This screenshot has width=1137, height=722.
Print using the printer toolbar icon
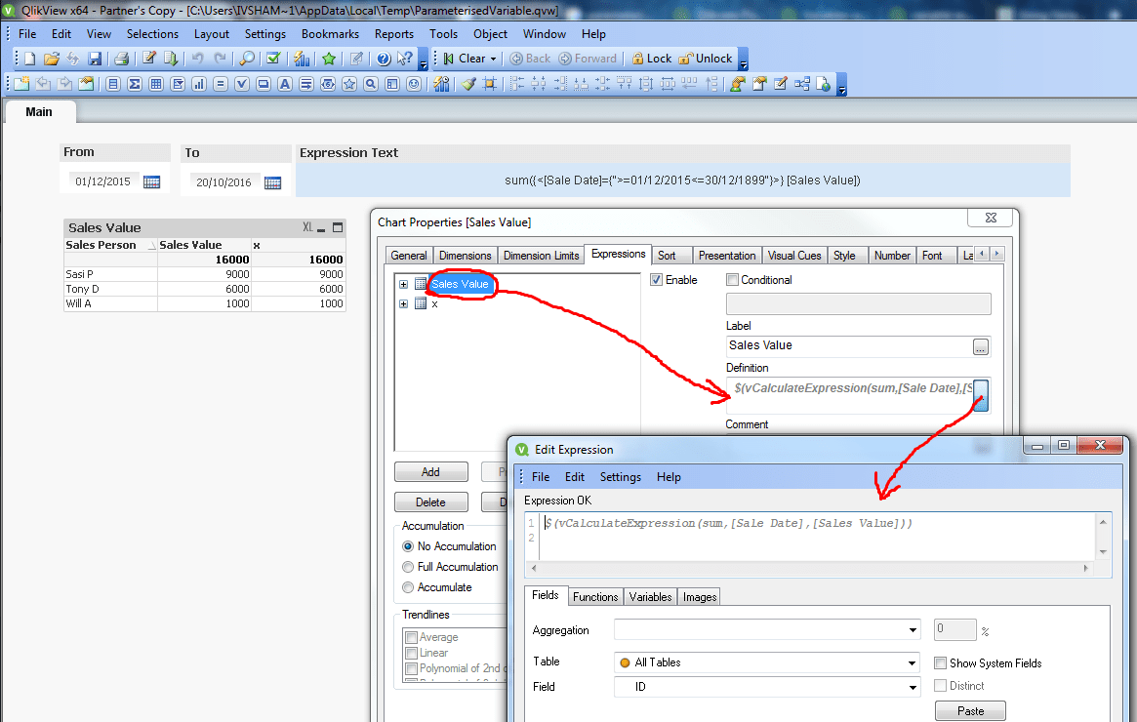pyautogui.click(x=121, y=59)
